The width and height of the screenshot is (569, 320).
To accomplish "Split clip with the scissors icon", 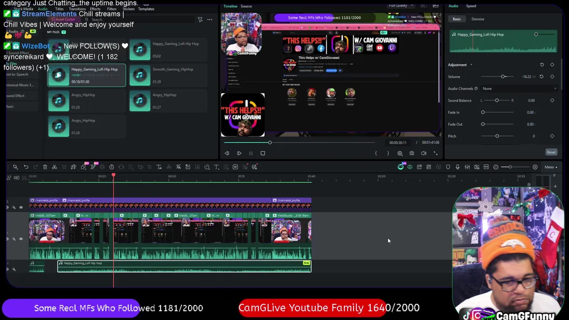I will [54, 167].
